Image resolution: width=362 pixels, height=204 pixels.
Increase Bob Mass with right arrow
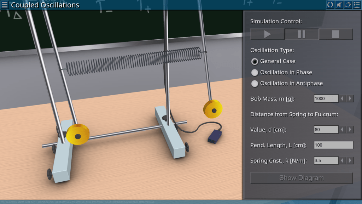(x=350, y=98)
